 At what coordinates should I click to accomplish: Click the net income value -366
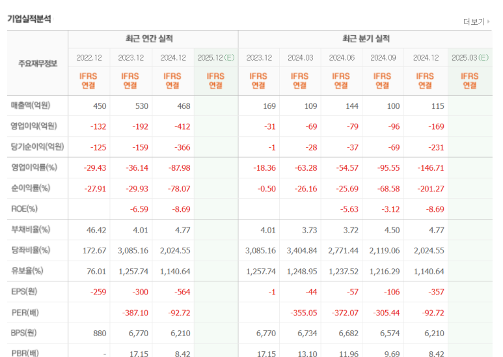182,147
